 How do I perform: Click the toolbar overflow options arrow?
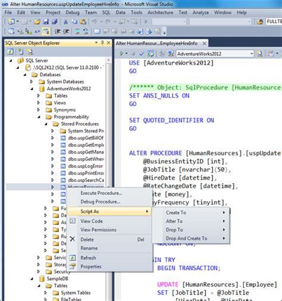tap(164, 32)
